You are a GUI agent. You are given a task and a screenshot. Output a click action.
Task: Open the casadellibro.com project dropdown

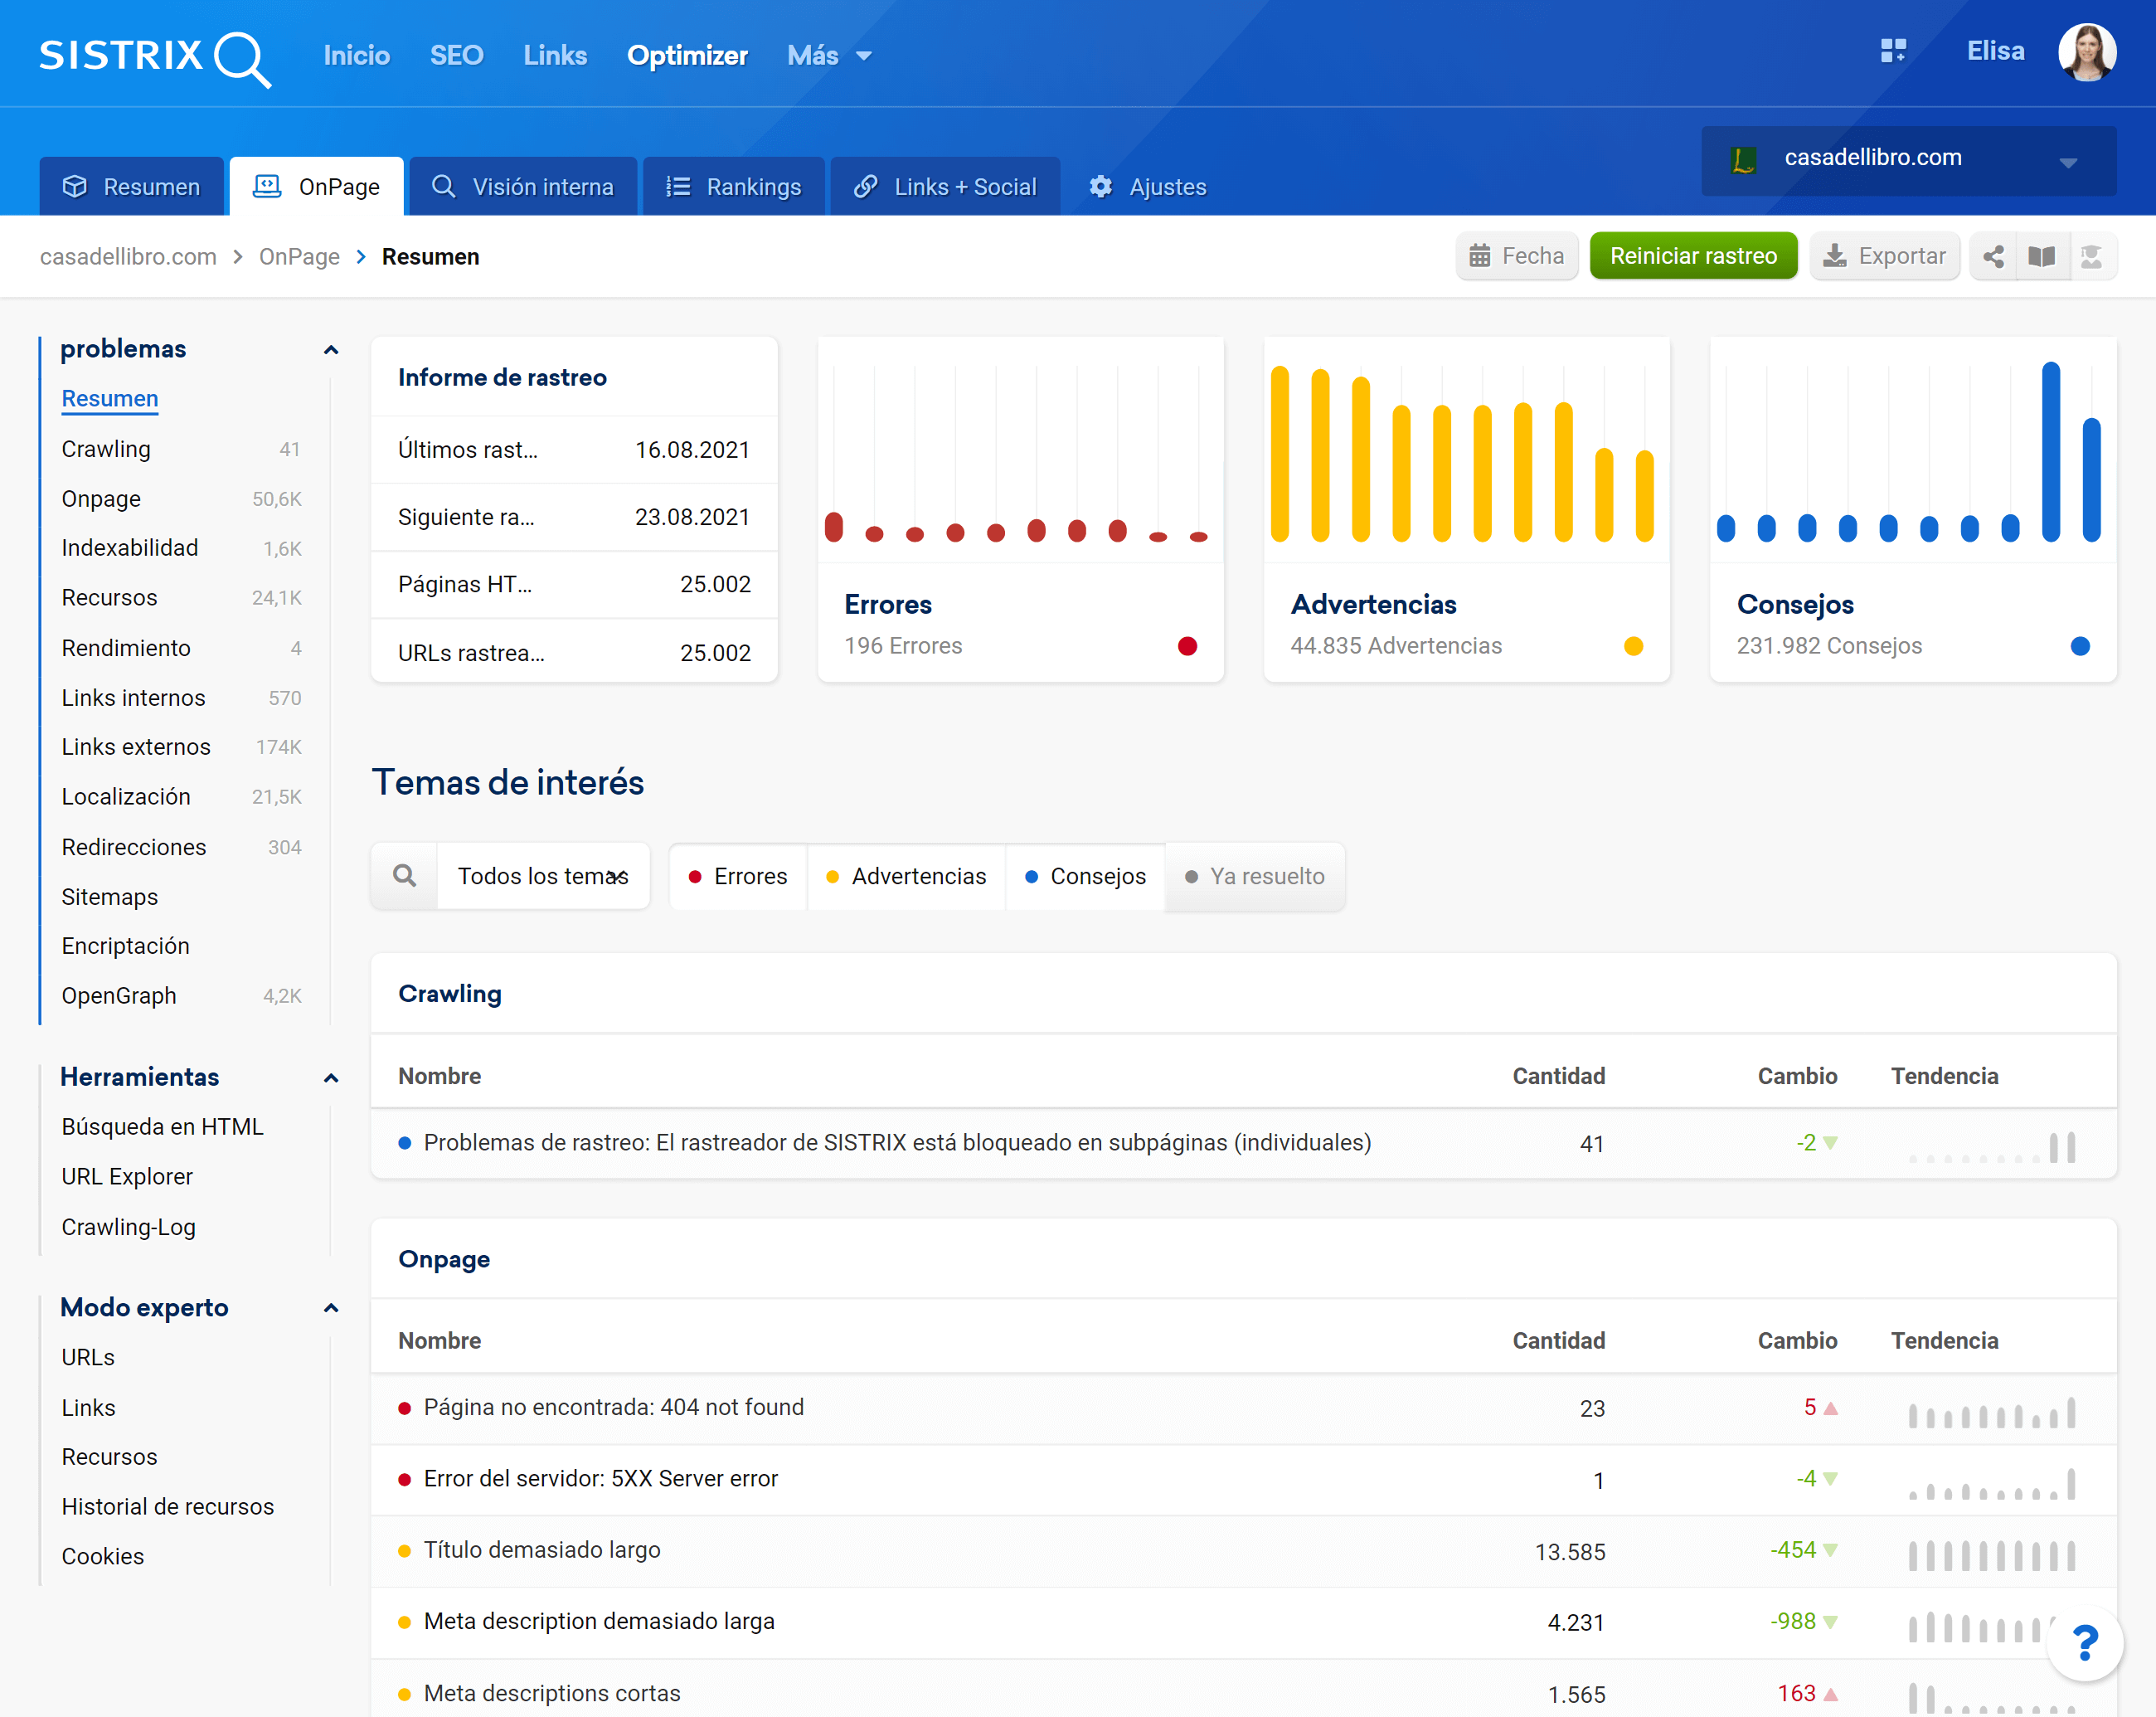point(1907,159)
